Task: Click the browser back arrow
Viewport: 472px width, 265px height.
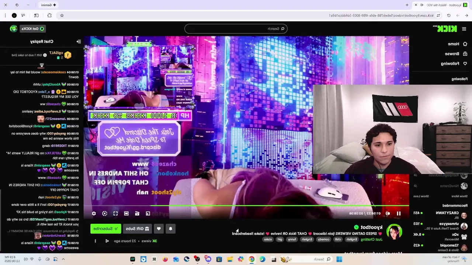Action: (466, 15)
